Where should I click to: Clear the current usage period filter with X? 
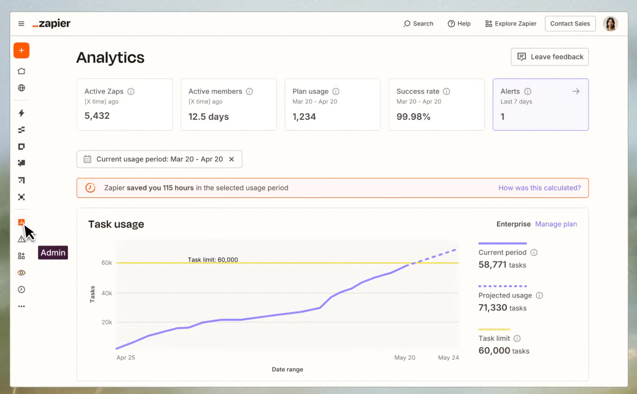pos(231,159)
